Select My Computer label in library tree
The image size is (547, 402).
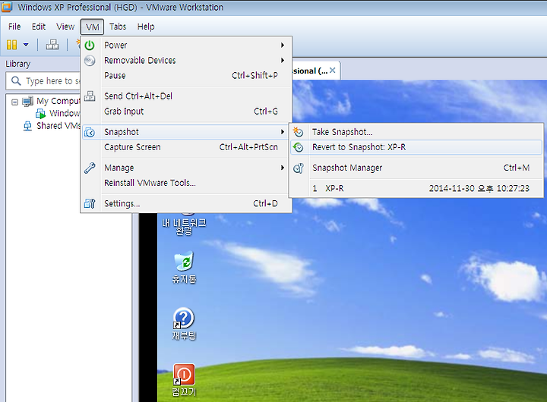(x=58, y=101)
